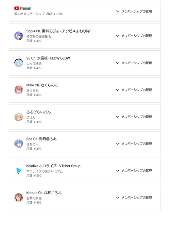Image resolution: width=170 pixels, height=239 pixels.
Task: Select the Roa Ch. membership card
Action: (x=85, y=144)
